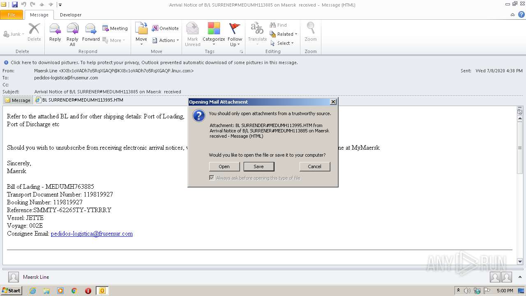Open the Select dropdown
526x296 pixels.
point(282,43)
